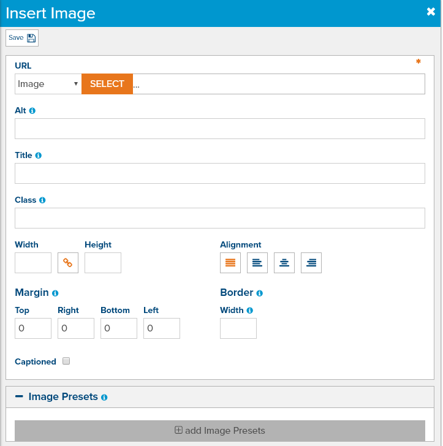Viewport: 443px width, 446px height.
Task: Select the align center icon
Action: click(284, 263)
